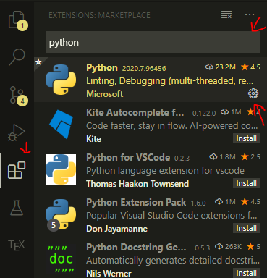The height and width of the screenshot is (278, 267).
Task: Click Python's 4.5 star rating
Action: click(x=251, y=67)
